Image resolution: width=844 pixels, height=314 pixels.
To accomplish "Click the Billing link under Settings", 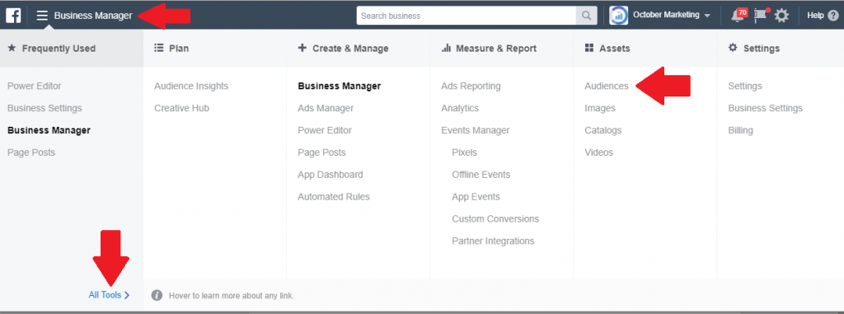I will (x=741, y=130).
